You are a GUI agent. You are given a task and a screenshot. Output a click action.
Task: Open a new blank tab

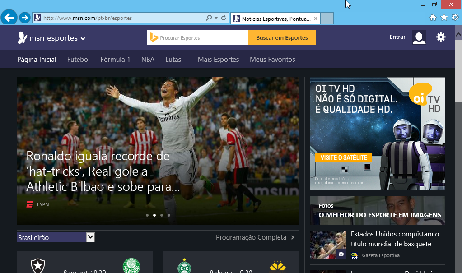tap(327, 19)
